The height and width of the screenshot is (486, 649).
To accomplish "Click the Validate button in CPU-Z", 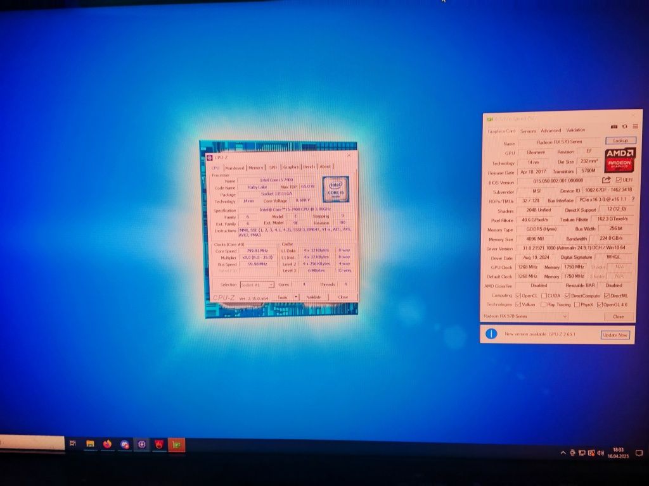I will pyautogui.click(x=314, y=297).
